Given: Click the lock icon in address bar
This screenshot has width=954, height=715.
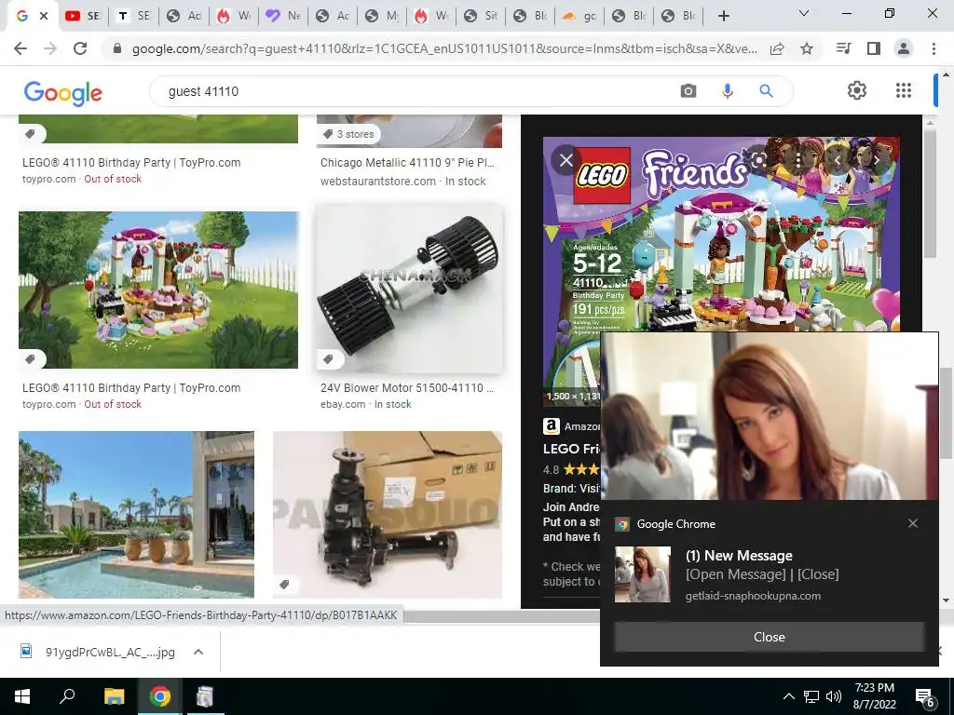Looking at the screenshot, I should [x=117, y=48].
